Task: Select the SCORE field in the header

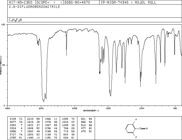Action: point(49,2)
